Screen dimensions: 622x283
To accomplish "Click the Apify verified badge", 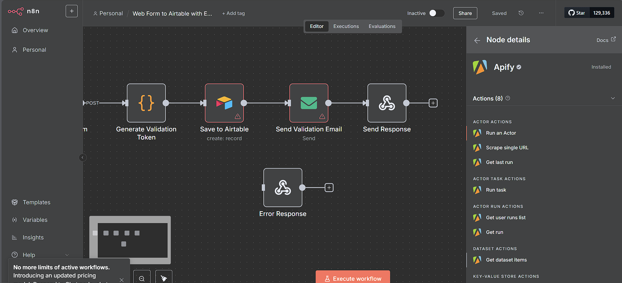I will (519, 67).
